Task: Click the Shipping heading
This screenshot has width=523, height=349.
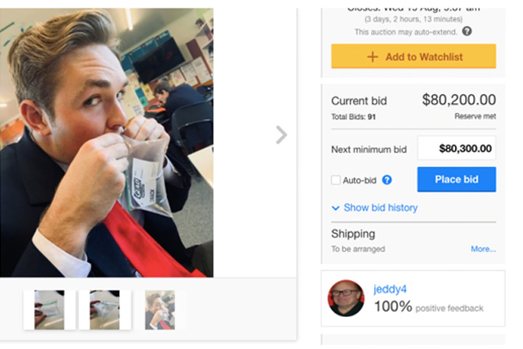Action: [353, 234]
